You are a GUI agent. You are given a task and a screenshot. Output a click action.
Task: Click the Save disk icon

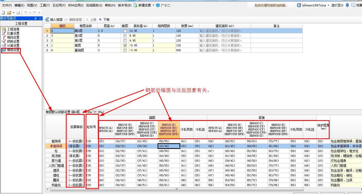coord(18,12)
